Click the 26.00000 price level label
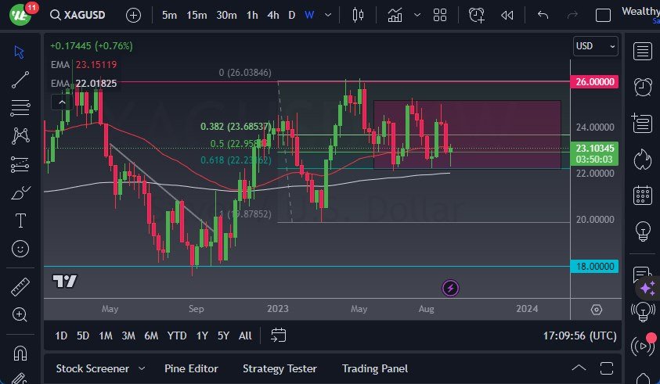Image resolution: width=660 pixels, height=384 pixels. pyautogui.click(x=595, y=81)
